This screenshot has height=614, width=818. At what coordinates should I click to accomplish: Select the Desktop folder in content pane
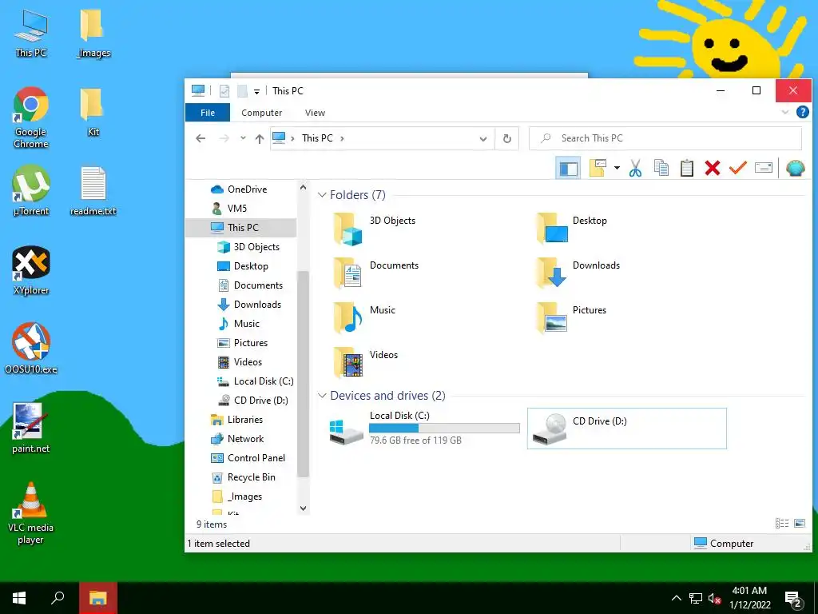tap(572, 229)
